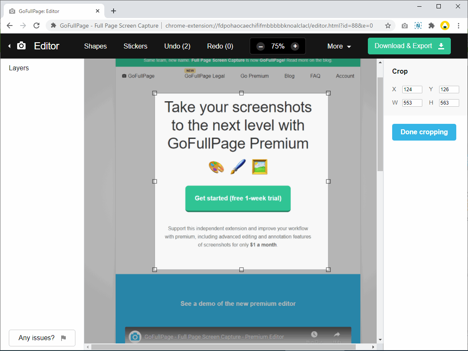468x351 pixels.
Task: Click Blog link in captured page
Action: click(x=290, y=76)
